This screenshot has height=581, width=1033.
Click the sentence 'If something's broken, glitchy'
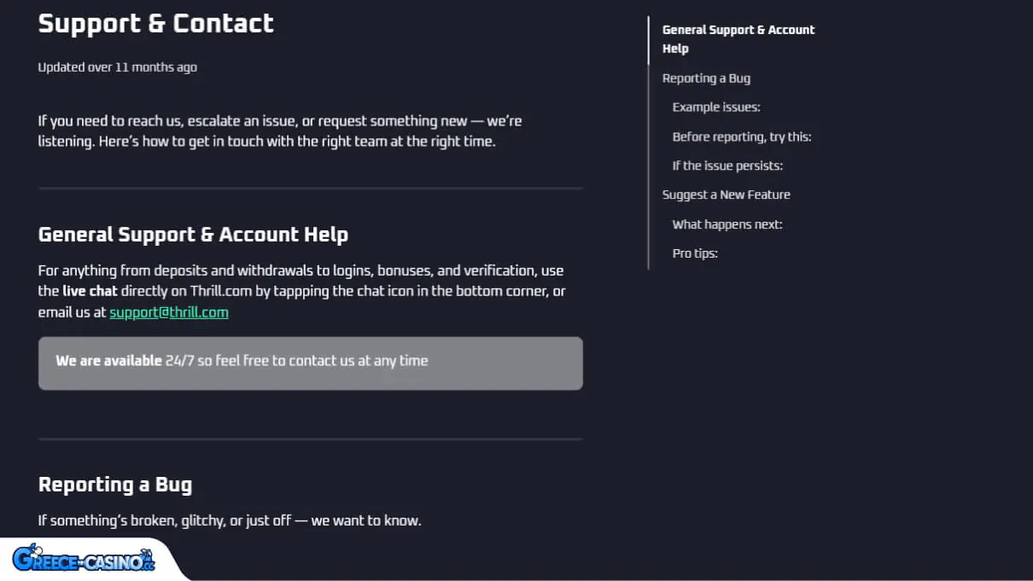[229, 520]
